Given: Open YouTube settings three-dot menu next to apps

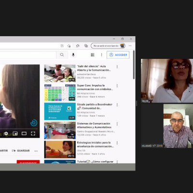Looking at the screenshot, I should click(101, 55).
